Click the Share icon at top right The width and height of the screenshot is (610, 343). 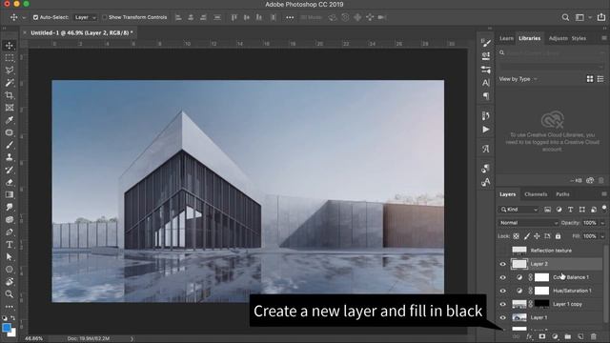pyautogui.click(x=601, y=17)
